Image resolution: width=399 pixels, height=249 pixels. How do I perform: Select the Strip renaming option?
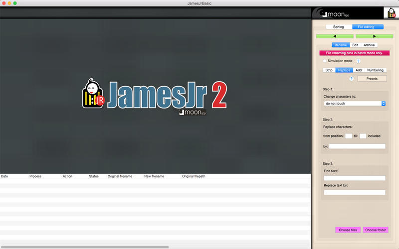[329, 70]
